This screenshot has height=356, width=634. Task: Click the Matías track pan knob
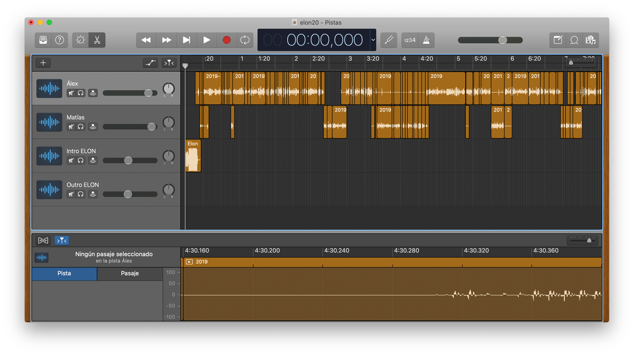[x=169, y=122]
